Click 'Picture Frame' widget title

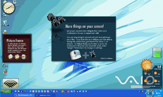click(15, 41)
